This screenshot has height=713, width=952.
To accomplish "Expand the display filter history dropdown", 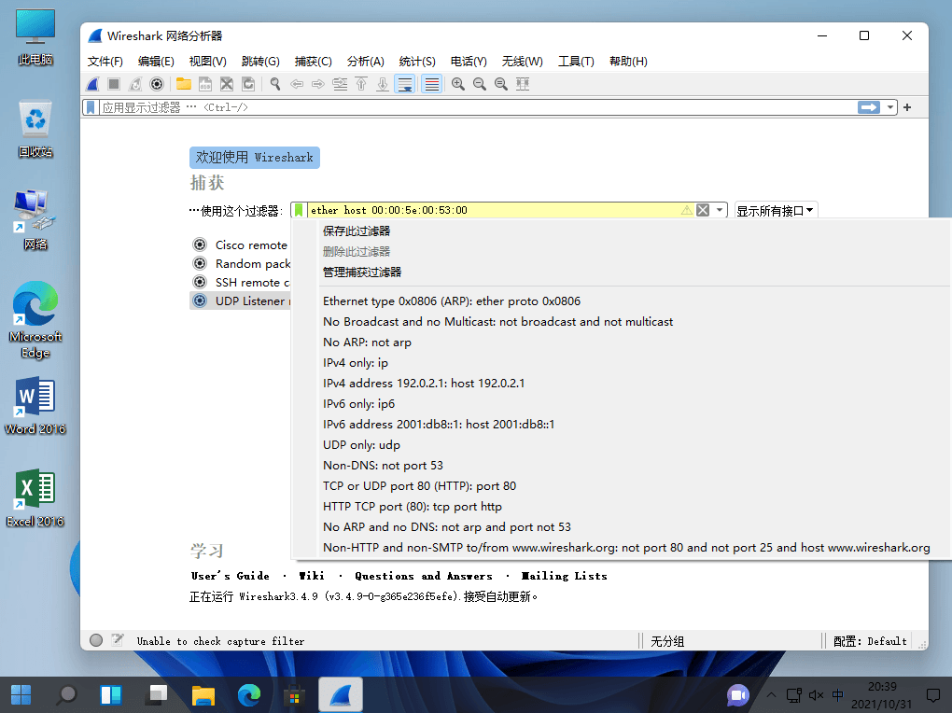I will pos(890,107).
